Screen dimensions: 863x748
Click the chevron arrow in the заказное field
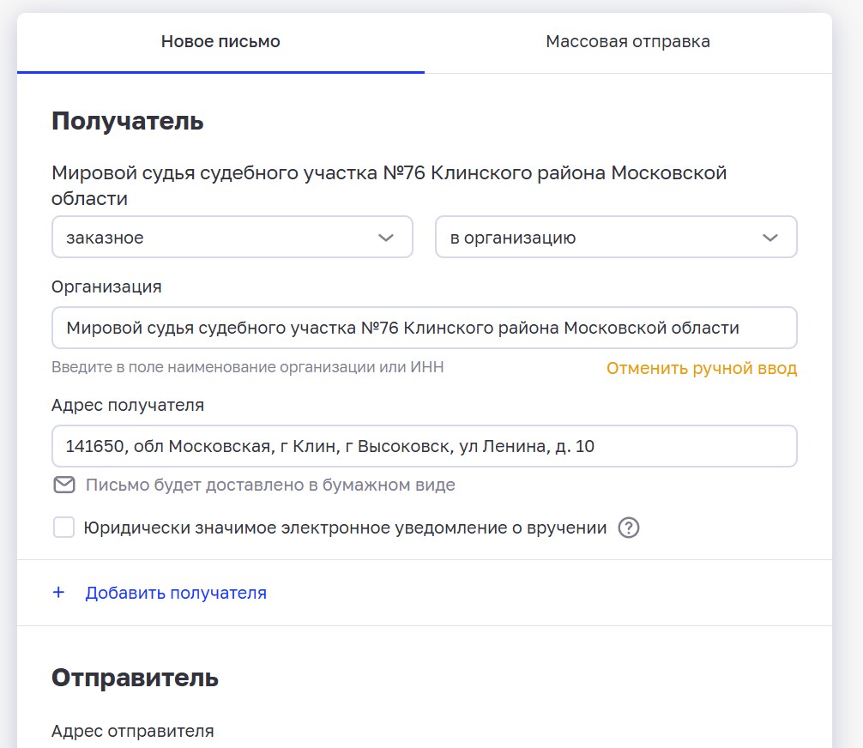(386, 238)
